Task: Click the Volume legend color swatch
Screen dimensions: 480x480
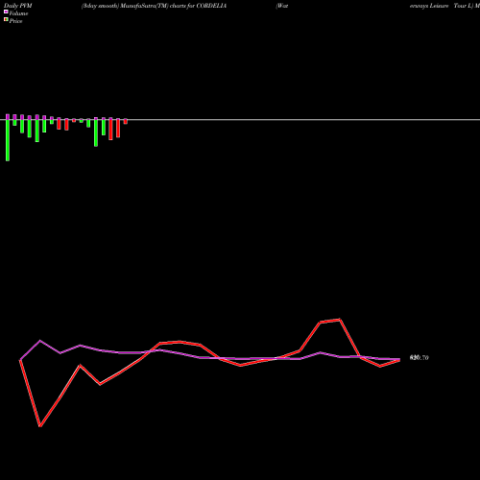Action: pyautogui.click(x=6, y=12)
